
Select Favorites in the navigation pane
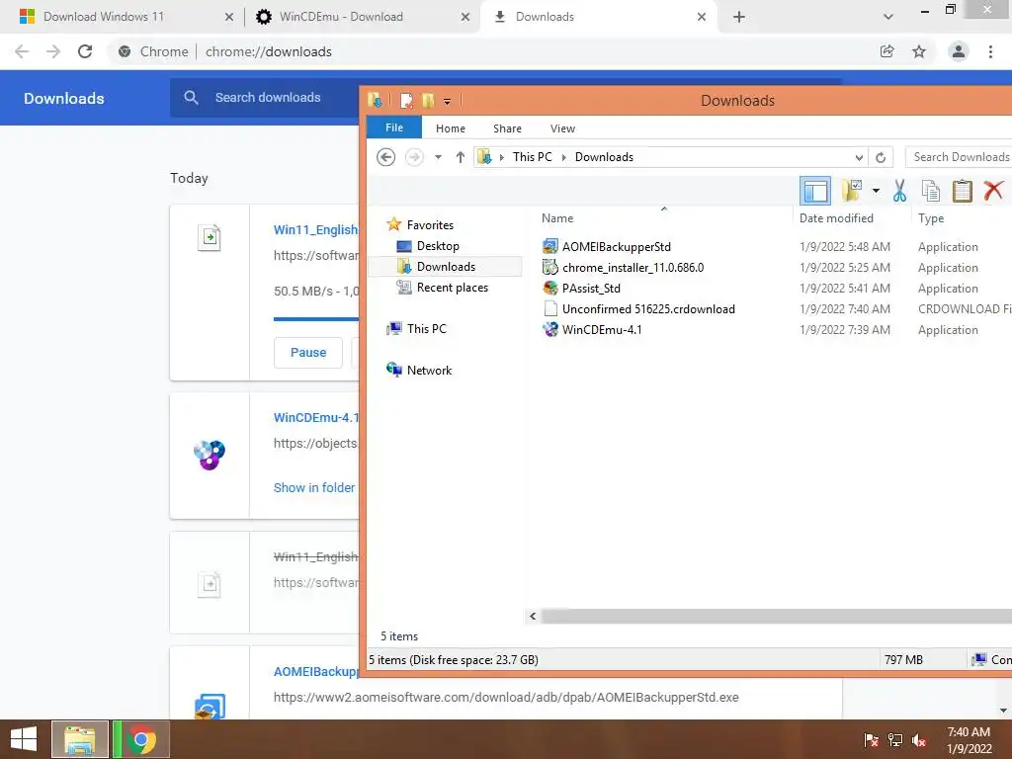point(430,225)
